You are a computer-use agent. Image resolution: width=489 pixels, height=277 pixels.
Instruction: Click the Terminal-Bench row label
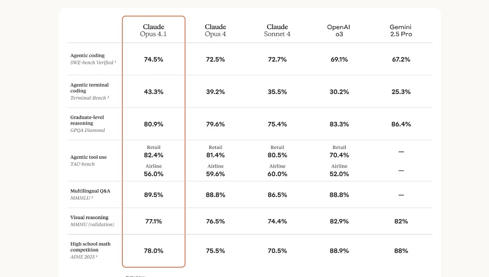coord(90,91)
